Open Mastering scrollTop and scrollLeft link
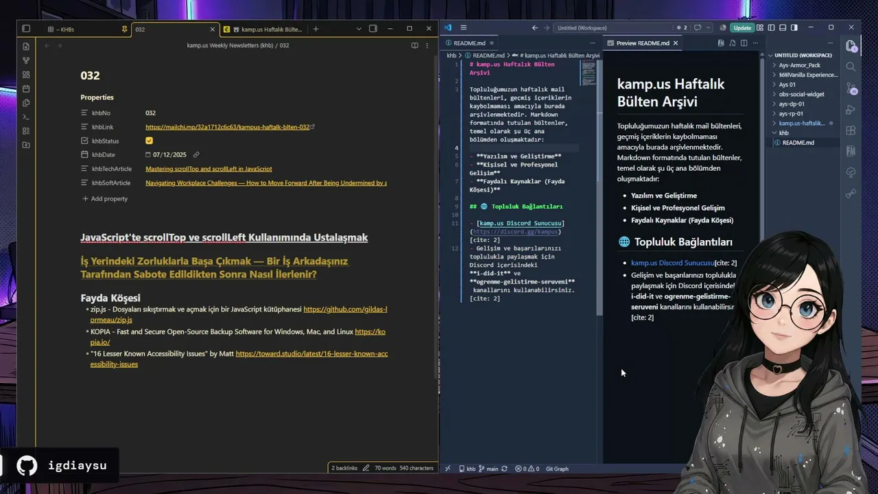 click(209, 169)
